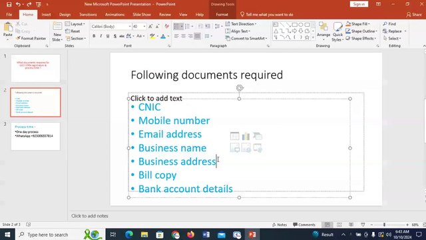Open Text Direction dropdown
426x240 pixels.
click(x=241, y=24)
